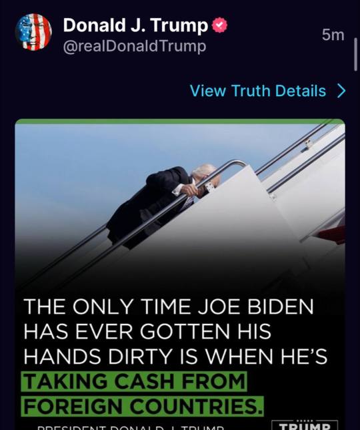Click the green strip atop the image
360x430 pixels.
180,122
